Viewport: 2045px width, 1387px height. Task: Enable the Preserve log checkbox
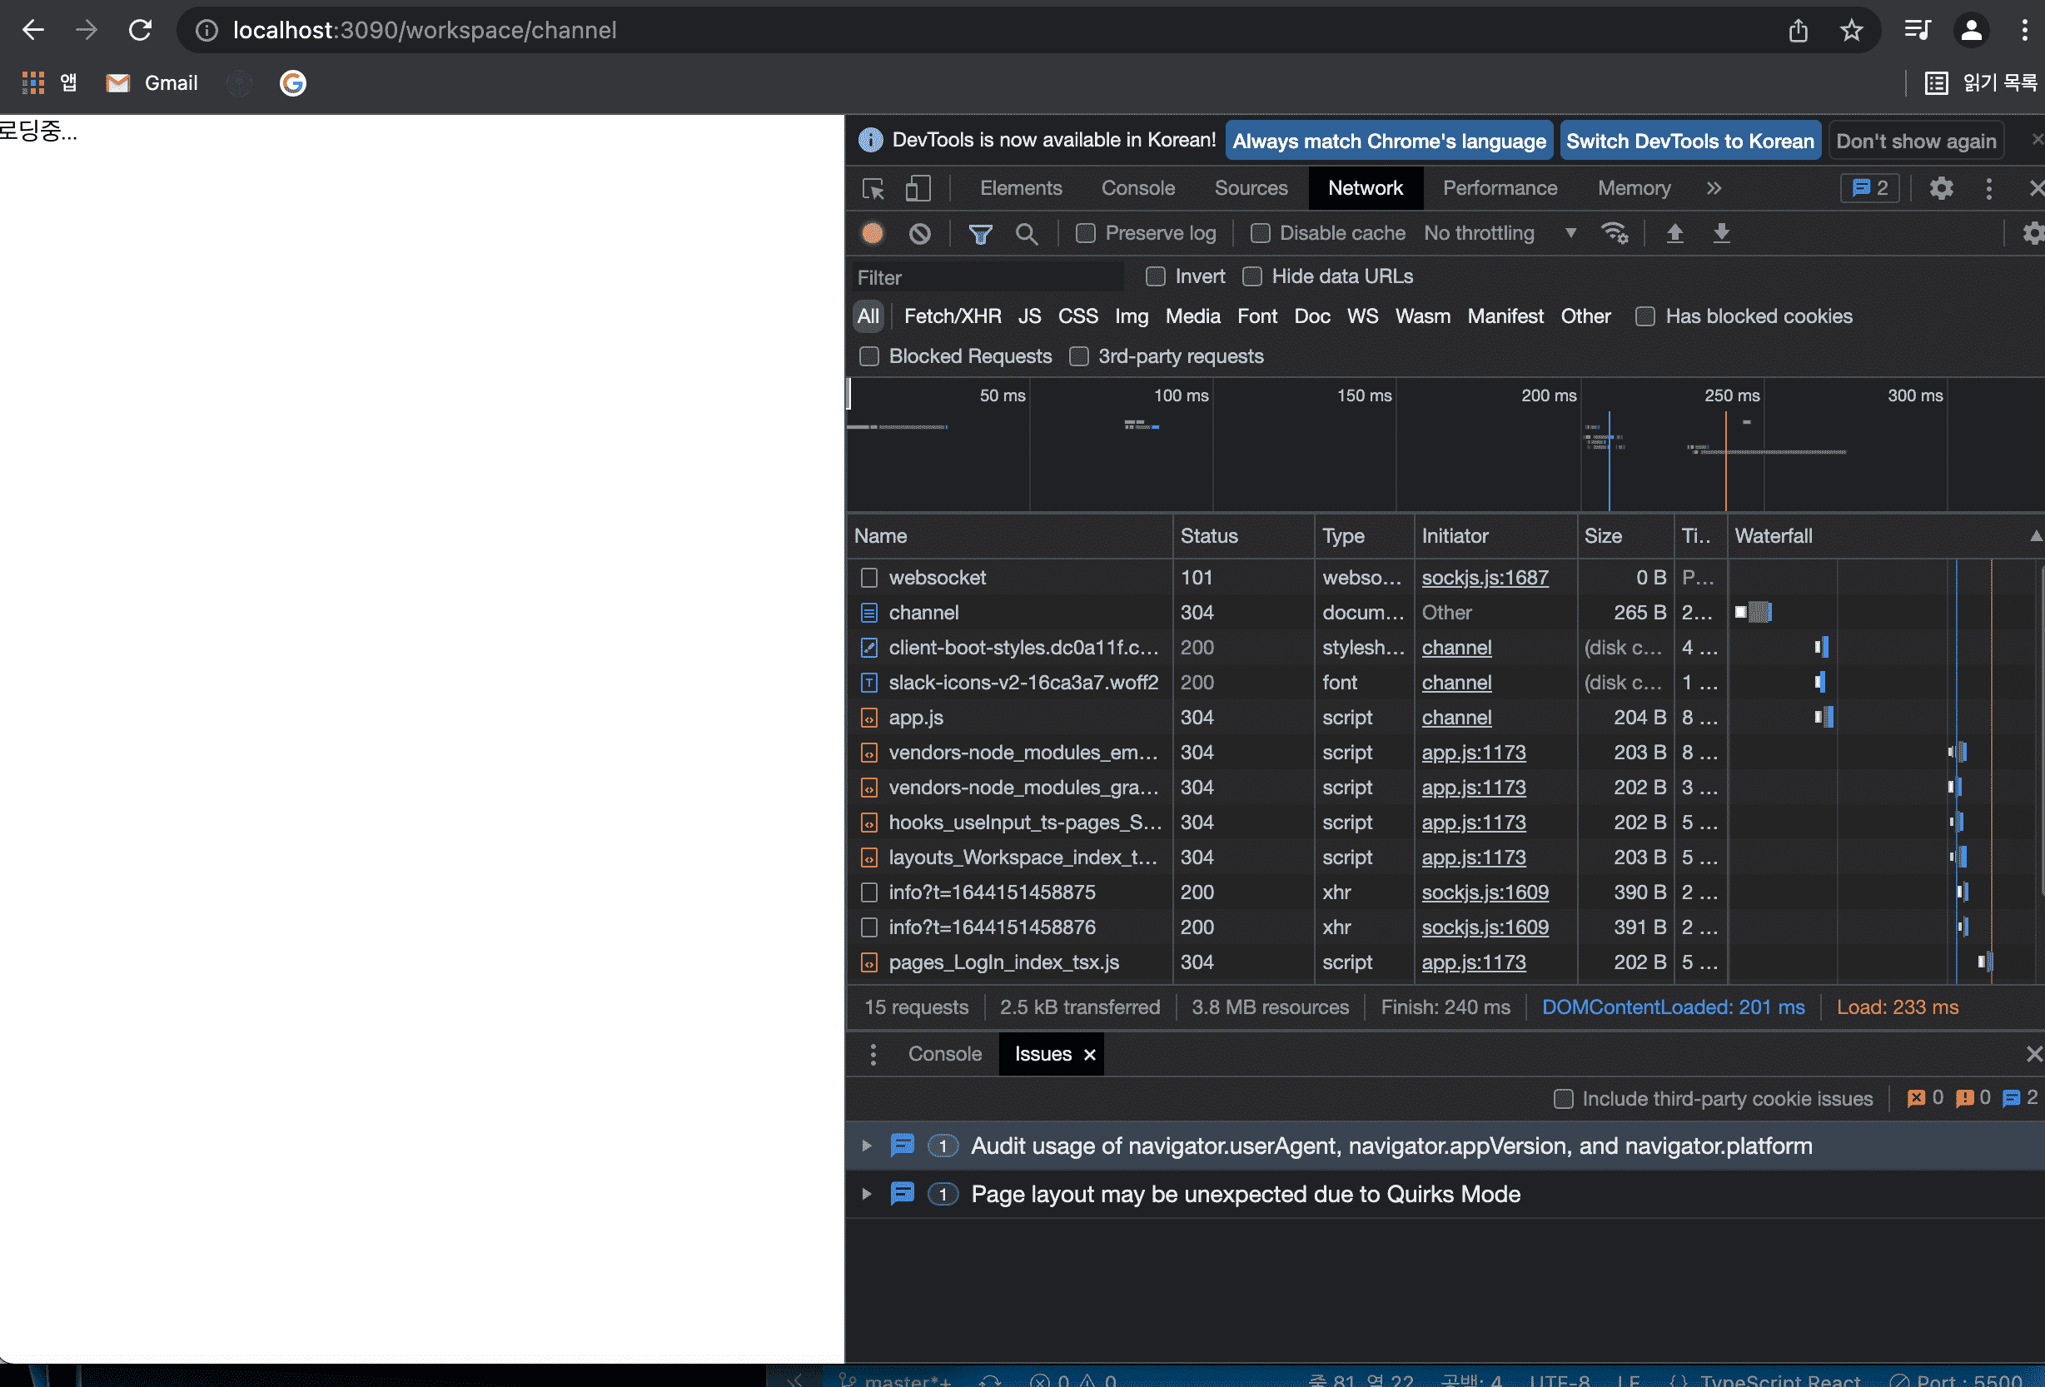click(1086, 233)
